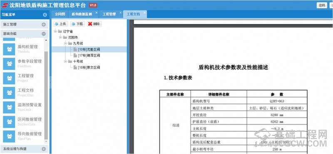Select the 工程文档 ProjectDoc icon
The height and width of the screenshot is (154, 333).
[9, 93]
